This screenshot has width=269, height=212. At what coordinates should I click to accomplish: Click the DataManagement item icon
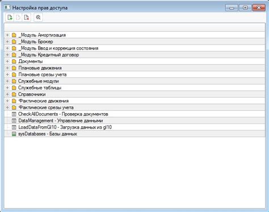pyautogui.click(x=14, y=120)
